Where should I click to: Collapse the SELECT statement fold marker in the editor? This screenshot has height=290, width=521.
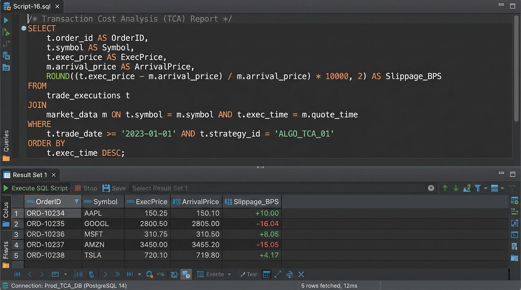tap(23, 28)
